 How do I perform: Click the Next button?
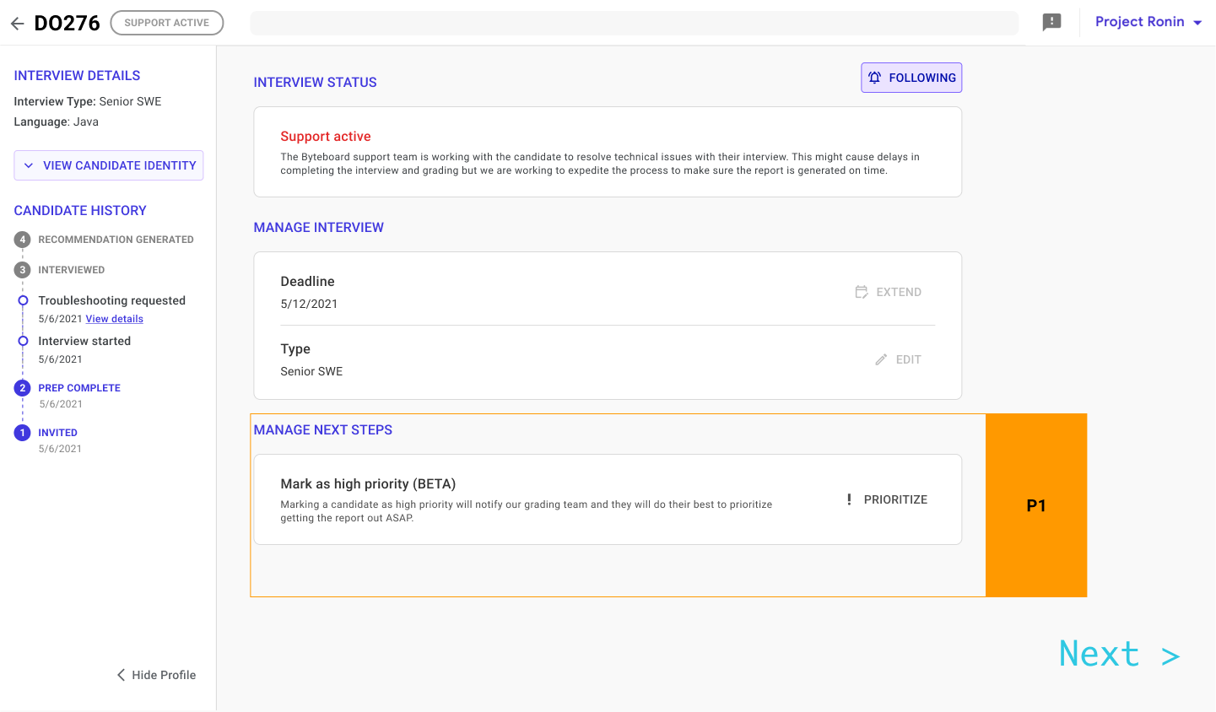pyautogui.click(x=1118, y=655)
